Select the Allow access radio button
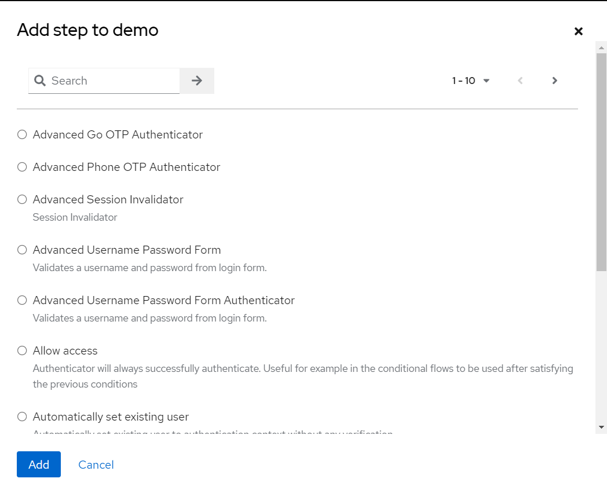The height and width of the screenshot is (493, 607). (x=22, y=350)
